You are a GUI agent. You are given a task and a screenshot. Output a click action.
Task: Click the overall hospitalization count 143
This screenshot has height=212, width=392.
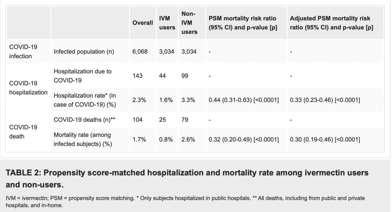pyautogui.click(x=137, y=76)
